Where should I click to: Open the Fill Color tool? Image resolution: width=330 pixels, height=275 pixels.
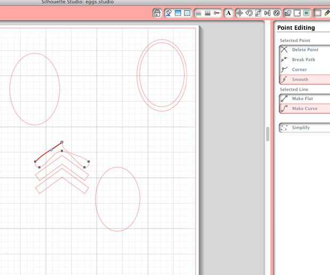pyautogui.click(x=168, y=13)
